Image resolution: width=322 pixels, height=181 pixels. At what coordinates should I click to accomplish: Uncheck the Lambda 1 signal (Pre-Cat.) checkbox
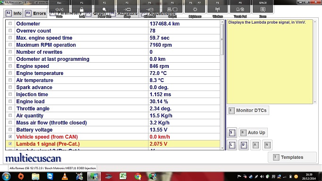point(10,144)
